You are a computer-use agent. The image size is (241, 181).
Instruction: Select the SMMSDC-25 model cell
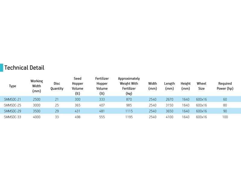(12, 105)
